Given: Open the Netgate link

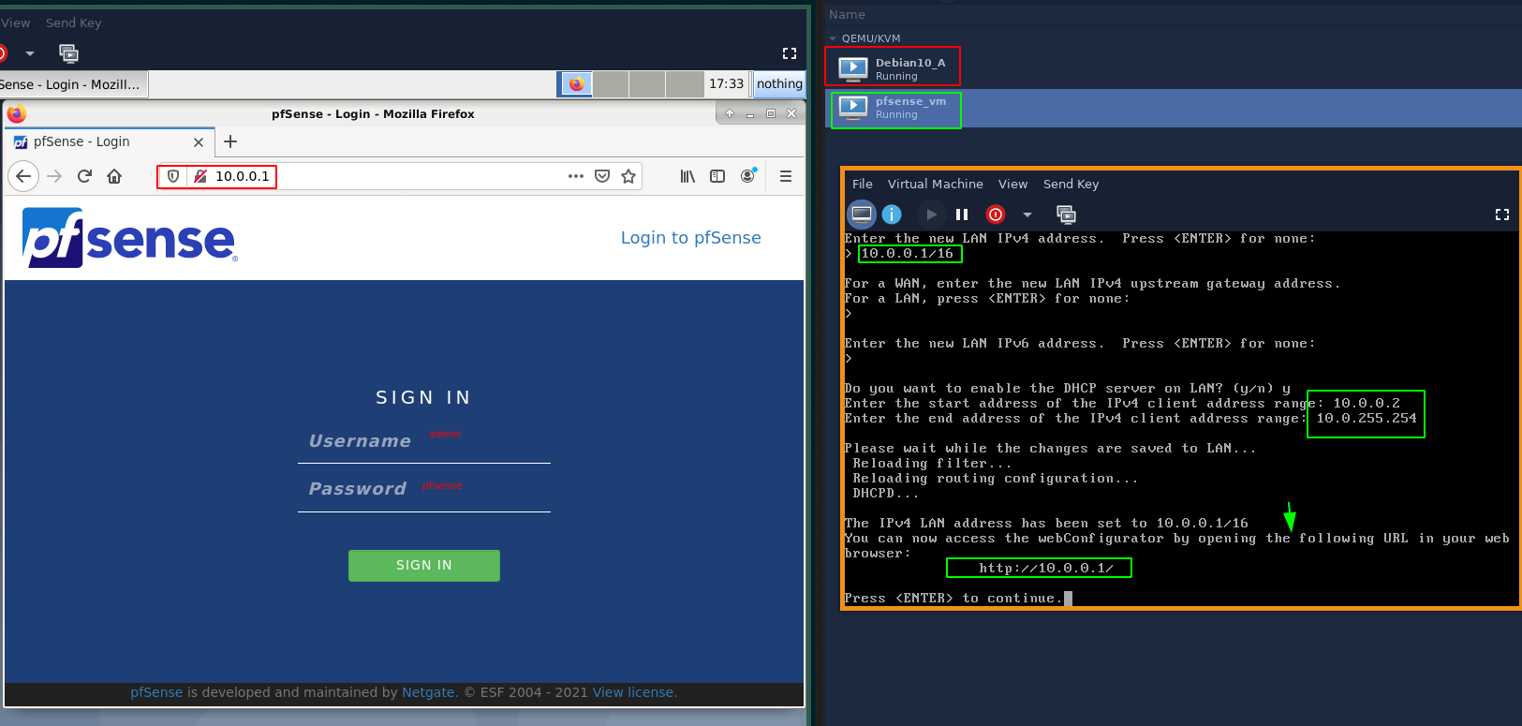Looking at the screenshot, I should click(x=428, y=692).
